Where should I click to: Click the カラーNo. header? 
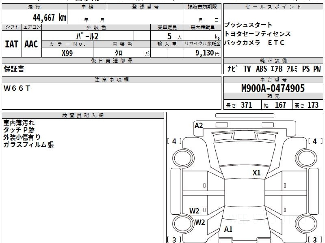(x=67, y=44)
